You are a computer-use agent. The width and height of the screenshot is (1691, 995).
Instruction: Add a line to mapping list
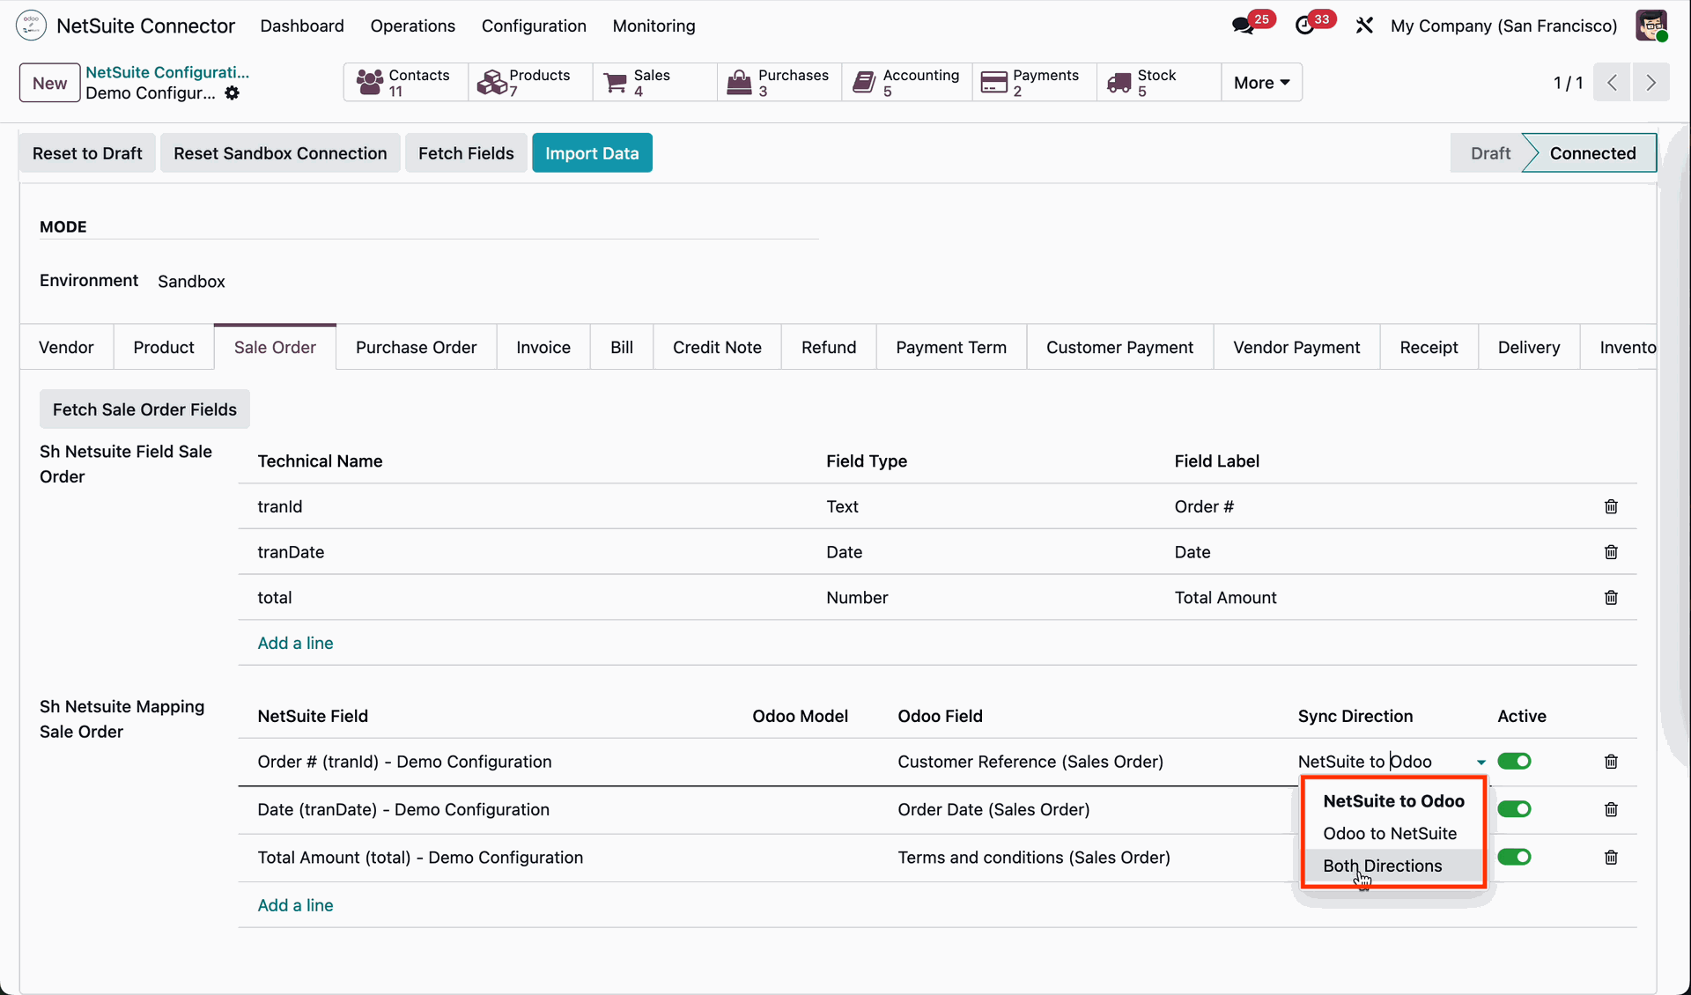295,905
